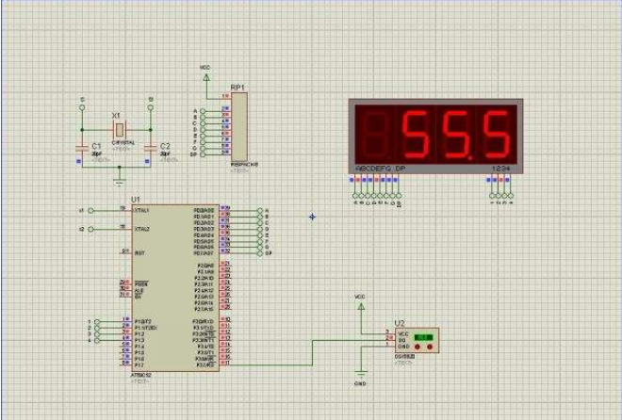The height and width of the screenshot is (420, 622).
Task: Select the U2 DS18B20 temperature sensor
Action: click(417, 339)
